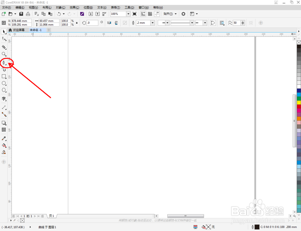The height and width of the screenshot is (231, 301).
Task: Apply the yellow palette swatch
Action: tap(299, 102)
